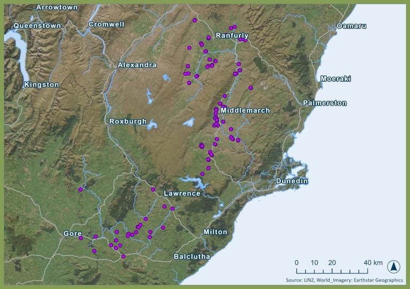Screen dimensions: 410x289
Task: Select the Palmerston label
Action: pyautogui.click(x=324, y=103)
